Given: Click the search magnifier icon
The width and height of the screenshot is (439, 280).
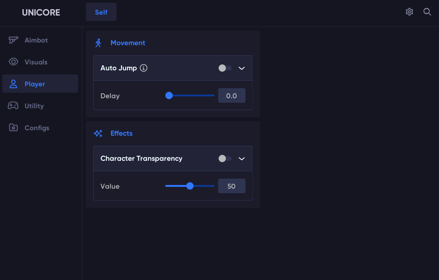Looking at the screenshot, I should pos(427,12).
